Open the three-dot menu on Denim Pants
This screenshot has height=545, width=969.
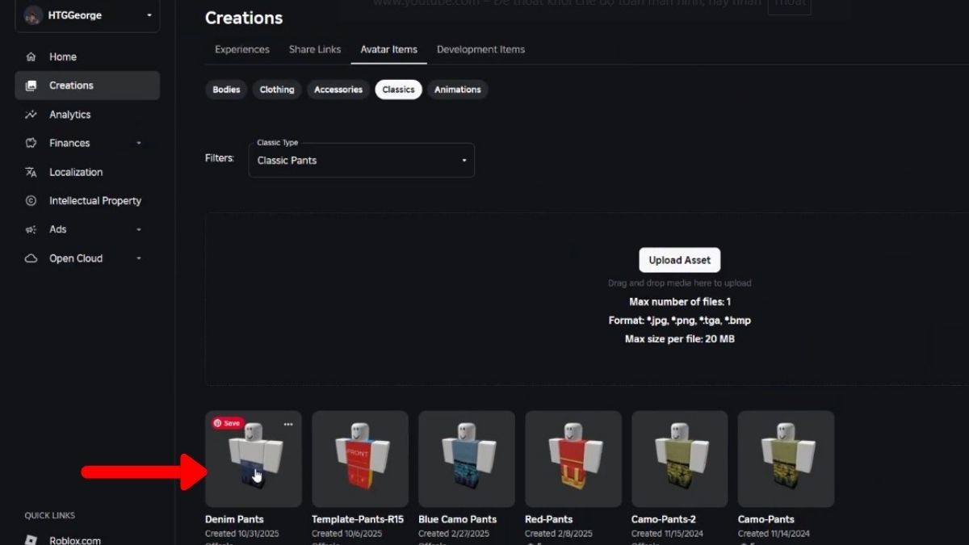[288, 424]
